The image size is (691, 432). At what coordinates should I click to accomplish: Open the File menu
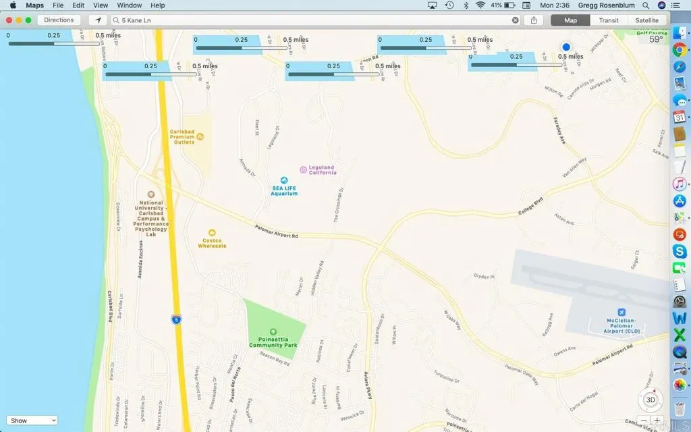pyautogui.click(x=58, y=5)
